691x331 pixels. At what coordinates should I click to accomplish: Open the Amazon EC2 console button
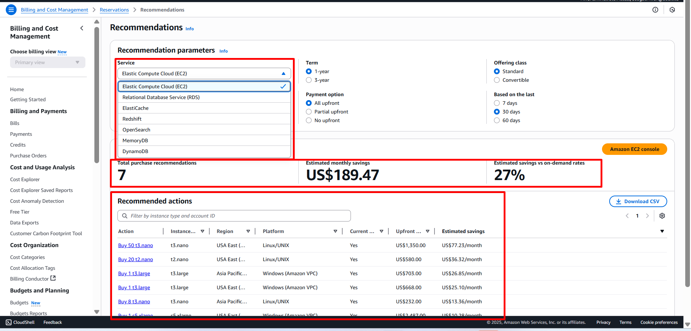click(x=634, y=149)
